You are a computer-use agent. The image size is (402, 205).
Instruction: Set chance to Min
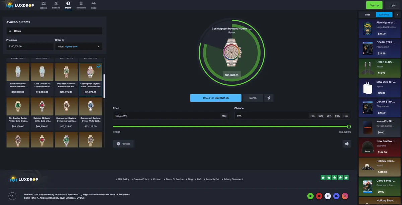[313, 116]
